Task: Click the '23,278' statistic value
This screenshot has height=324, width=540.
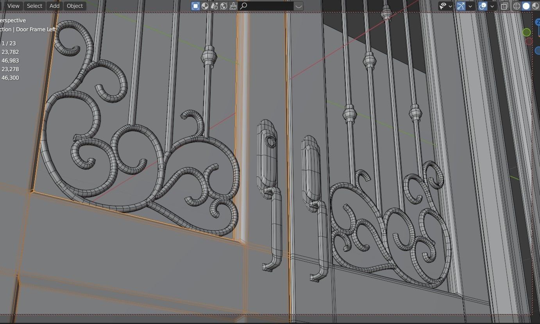Action: click(10, 69)
